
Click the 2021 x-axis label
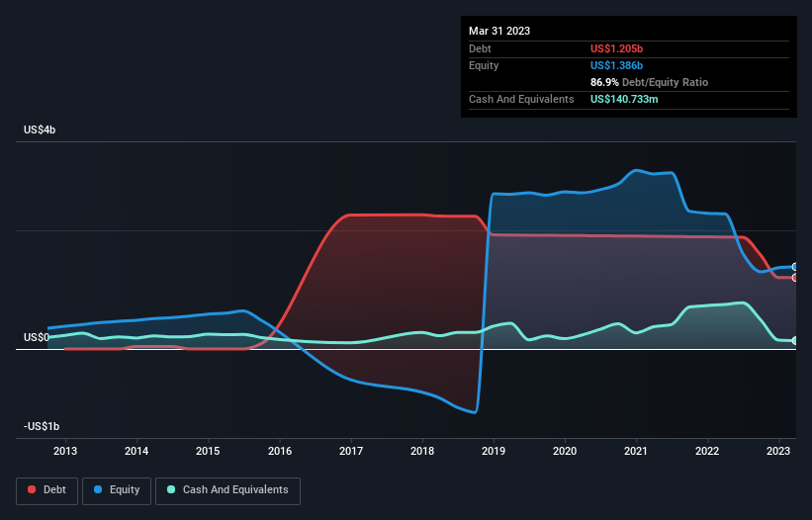pyautogui.click(x=635, y=451)
